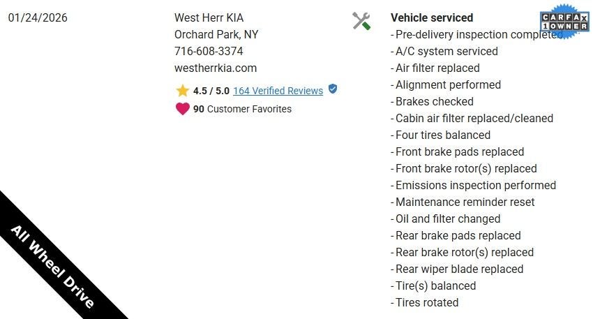Viewport: 593px width, 319px height.
Task: Click the Orchard Park, NY location
Action: click(x=216, y=34)
